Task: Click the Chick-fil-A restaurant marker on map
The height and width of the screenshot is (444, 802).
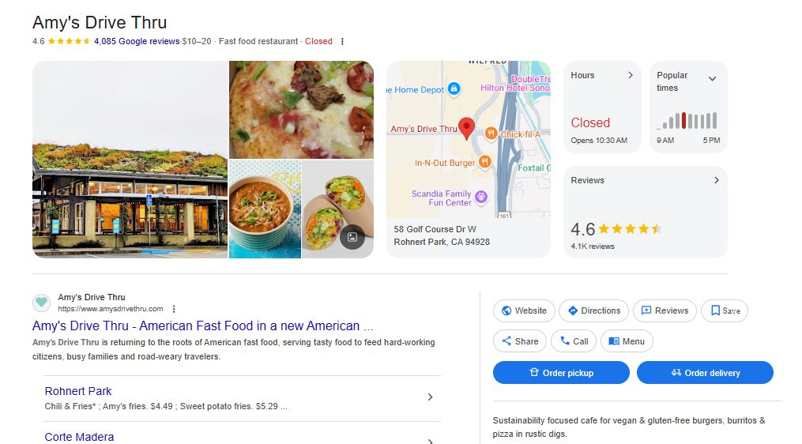Action: [491, 134]
